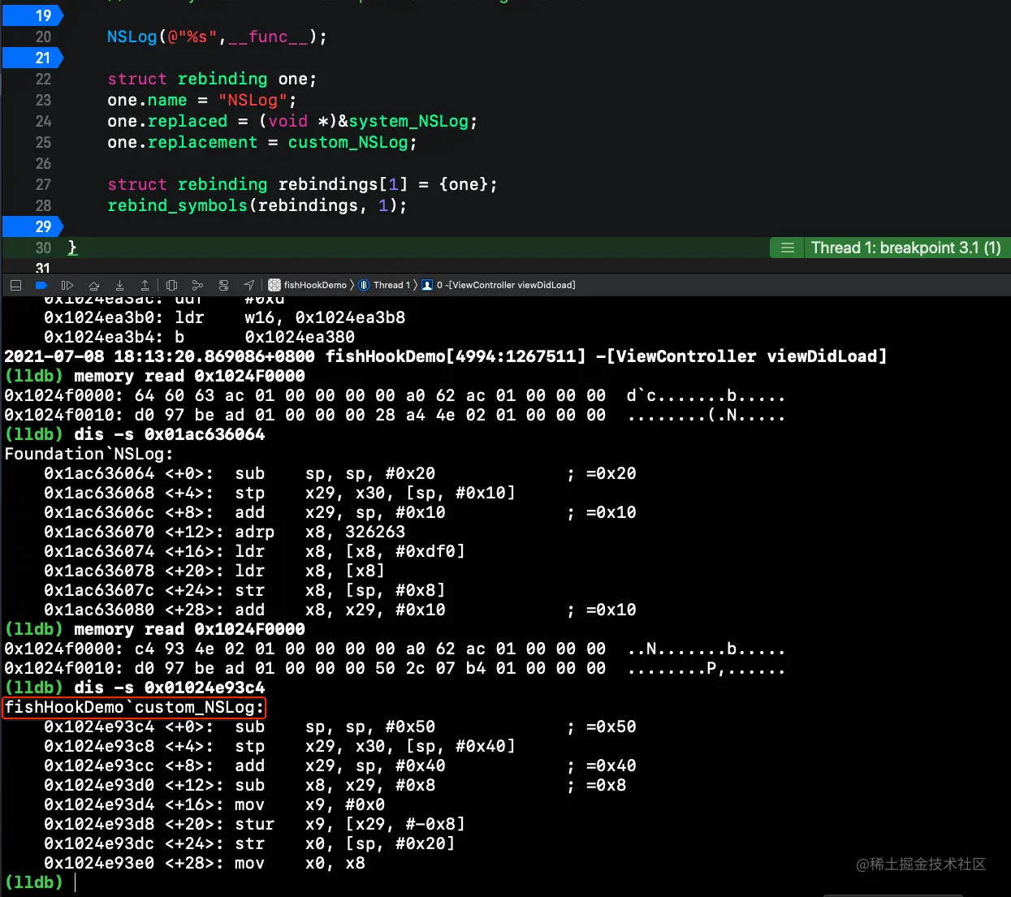
Task: Select the viewDidLoad stack frame item
Action: [499, 285]
